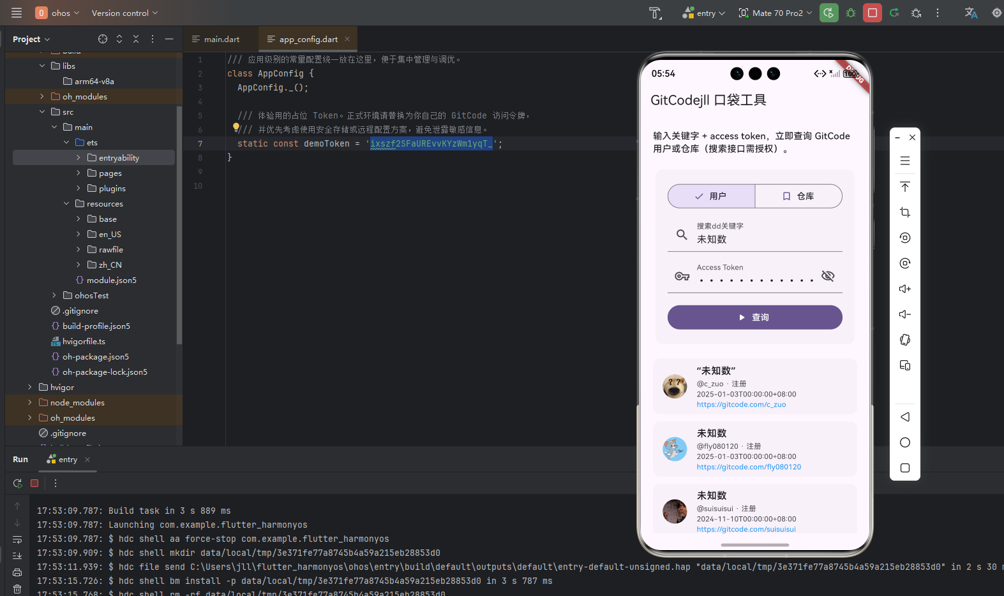
Task: Click the green Run entry button
Action: click(829, 13)
